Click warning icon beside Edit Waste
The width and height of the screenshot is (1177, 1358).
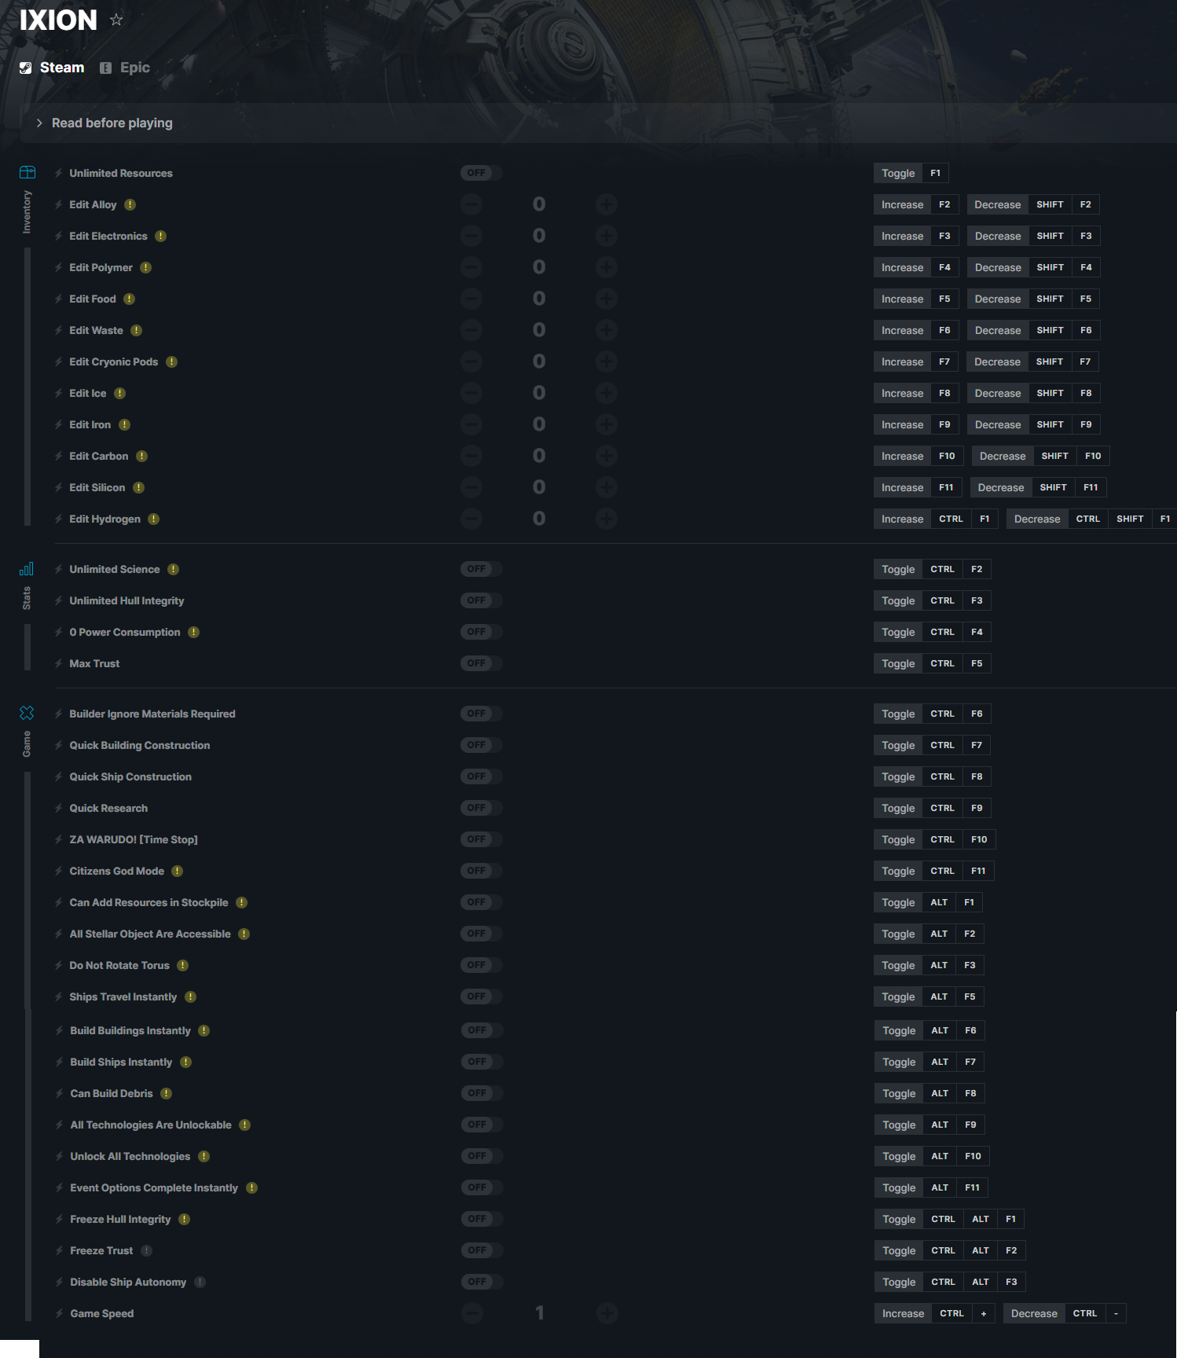137,330
